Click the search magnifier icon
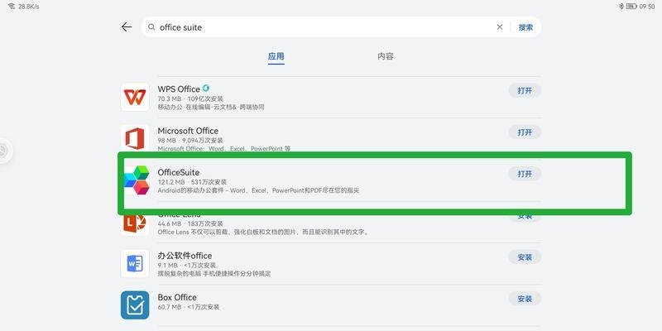 click(x=151, y=27)
